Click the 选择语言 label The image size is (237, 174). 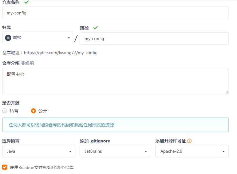(x=11, y=141)
